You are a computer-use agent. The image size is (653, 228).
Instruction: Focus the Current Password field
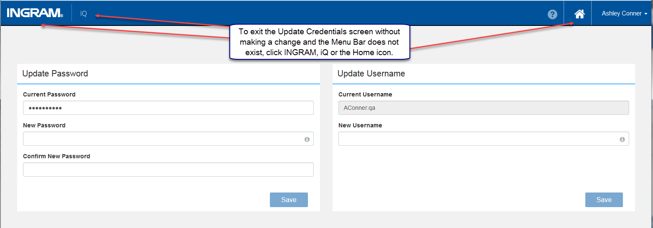click(168, 108)
